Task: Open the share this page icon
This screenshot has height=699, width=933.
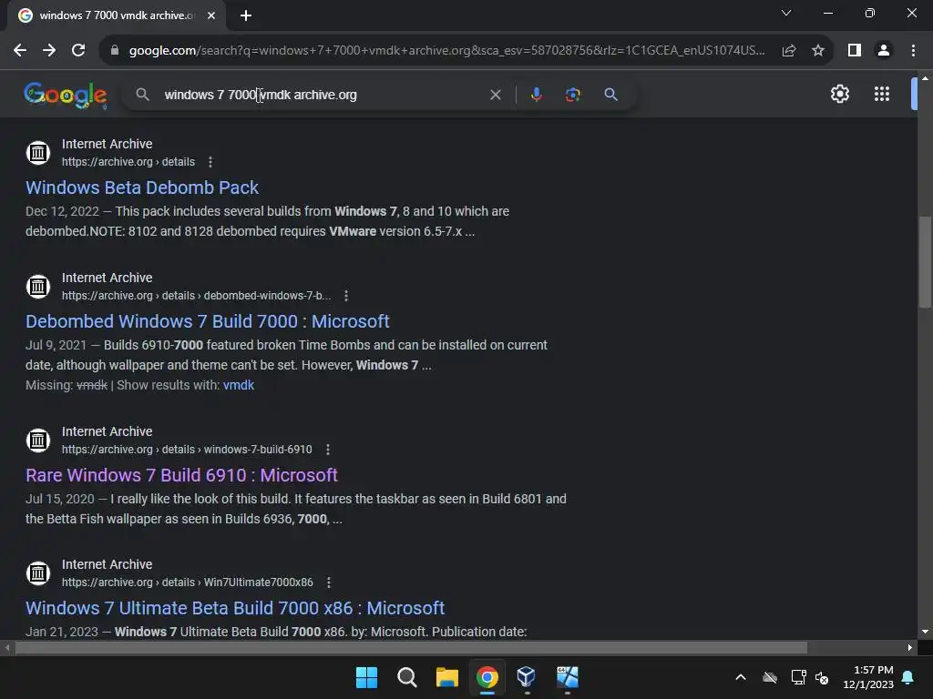Action: [789, 51]
